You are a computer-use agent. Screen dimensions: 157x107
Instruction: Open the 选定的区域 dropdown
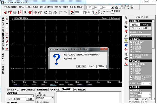click(32, 96)
